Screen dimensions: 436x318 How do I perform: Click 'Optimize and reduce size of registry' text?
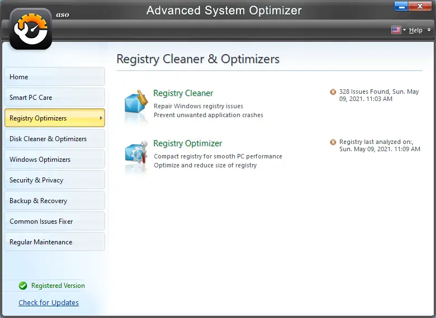(205, 165)
